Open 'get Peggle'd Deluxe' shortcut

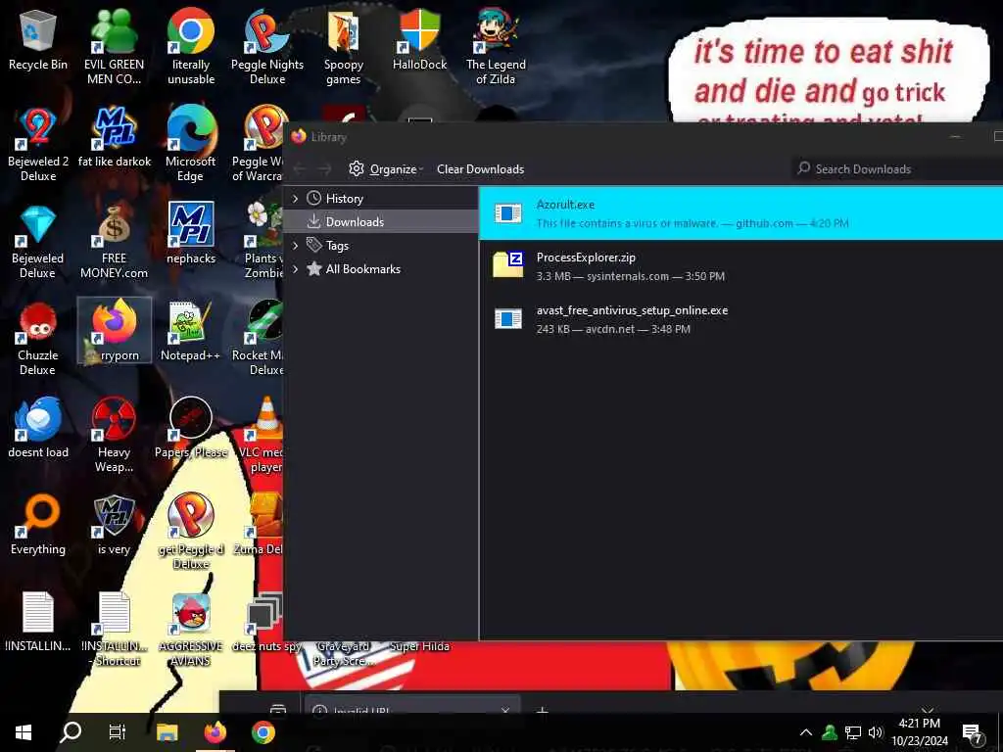[191, 532]
